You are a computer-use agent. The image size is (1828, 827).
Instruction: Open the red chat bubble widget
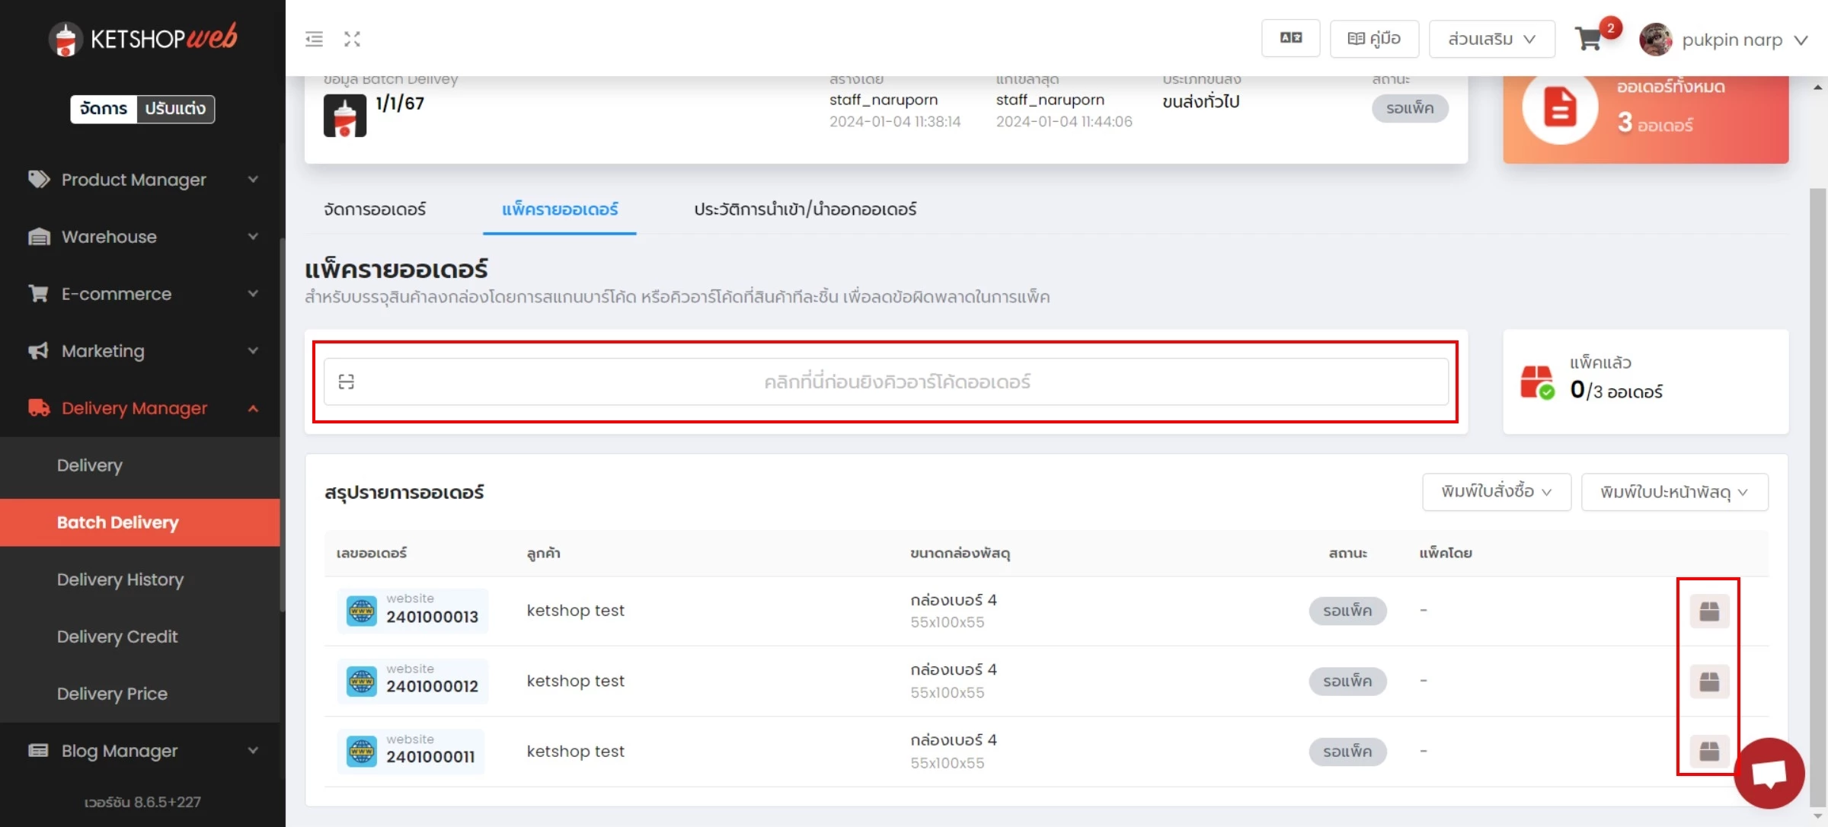tap(1769, 773)
